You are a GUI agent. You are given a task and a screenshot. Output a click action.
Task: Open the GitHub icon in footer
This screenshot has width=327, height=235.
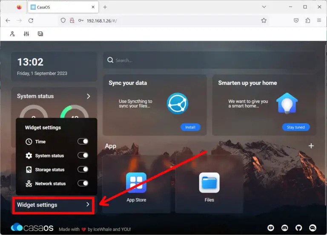click(x=299, y=228)
